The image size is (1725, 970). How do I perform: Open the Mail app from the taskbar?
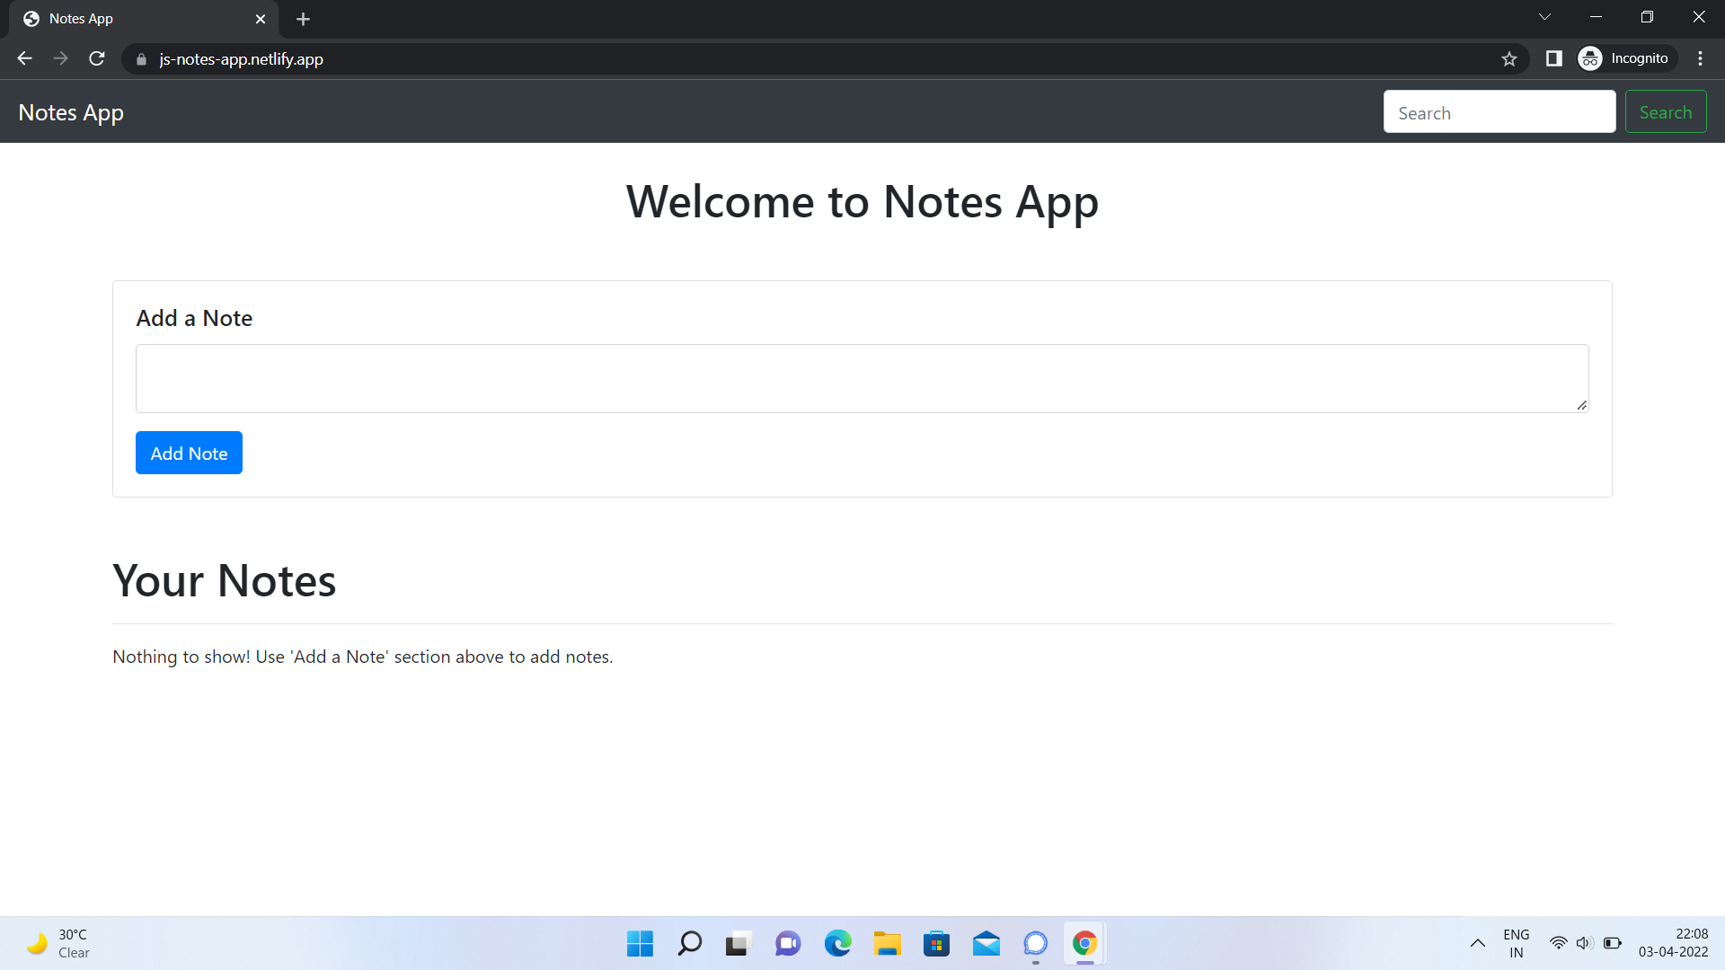[986, 944]
